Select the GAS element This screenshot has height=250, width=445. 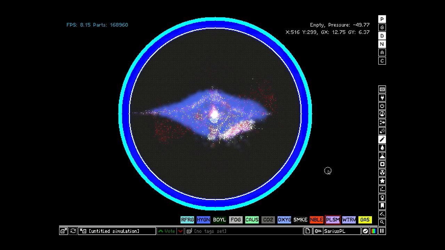[x=365, y=220]
